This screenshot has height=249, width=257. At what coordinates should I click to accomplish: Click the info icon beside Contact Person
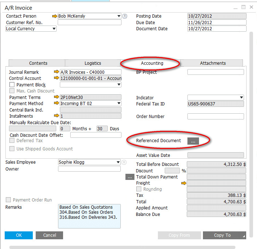[125, 16]
